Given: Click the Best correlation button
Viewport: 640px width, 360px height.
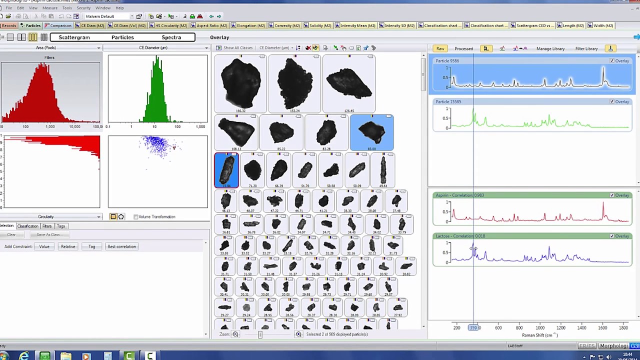Looking at the screenshot, I should [x=121, y=246].
